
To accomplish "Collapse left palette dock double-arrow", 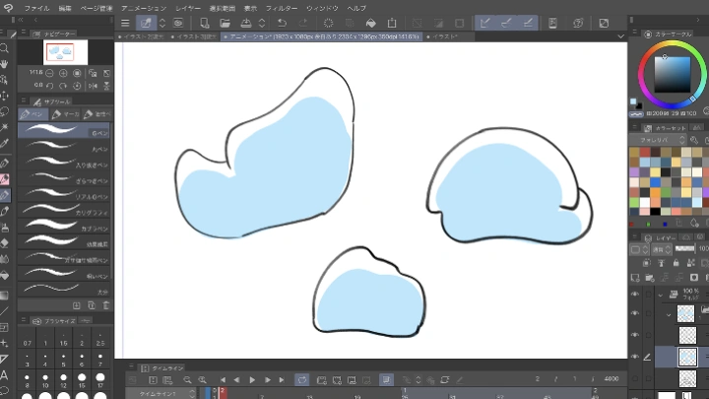I will (21, 20).
